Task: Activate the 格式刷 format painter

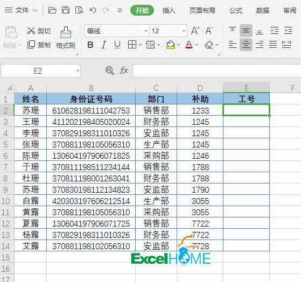Action: [x=66, y=38]
